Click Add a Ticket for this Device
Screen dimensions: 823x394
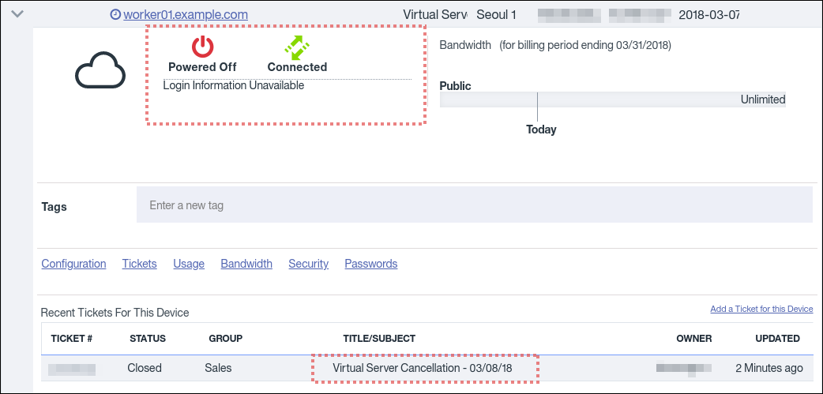click(761, 309)
